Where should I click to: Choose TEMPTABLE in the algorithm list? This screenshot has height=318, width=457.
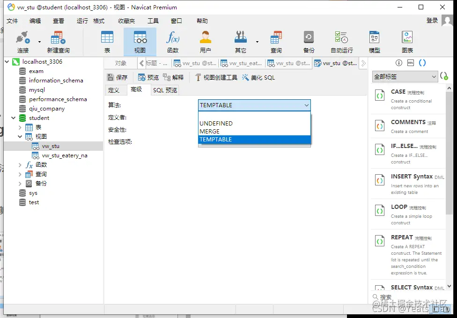click(254, 139)
